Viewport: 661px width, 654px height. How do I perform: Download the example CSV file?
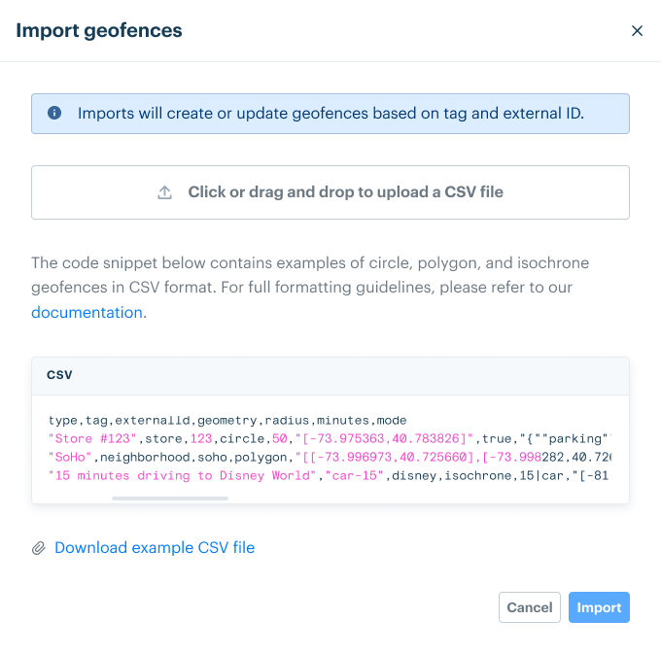(155, 548)
